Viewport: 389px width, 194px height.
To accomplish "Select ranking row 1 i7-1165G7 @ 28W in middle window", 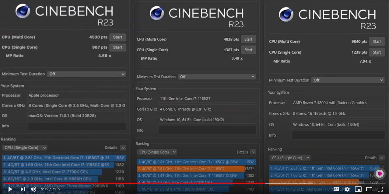I will (196, 162).
